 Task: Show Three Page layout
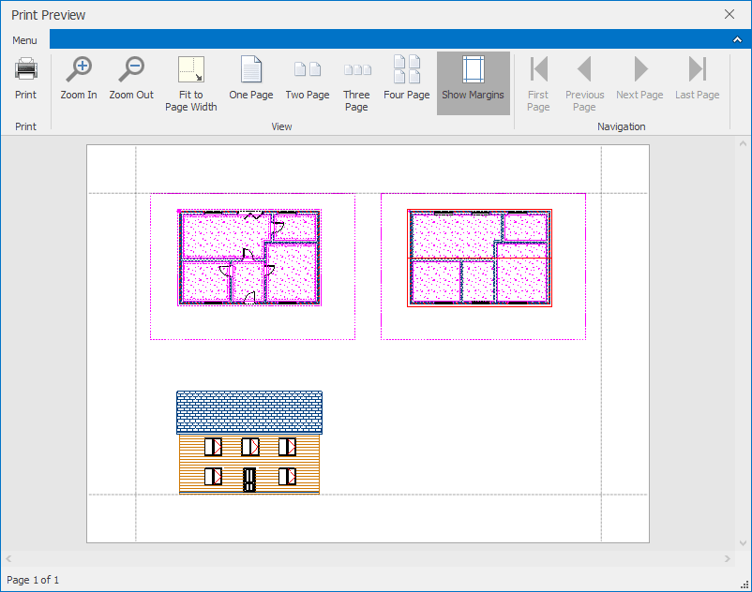tap(356, 82)
